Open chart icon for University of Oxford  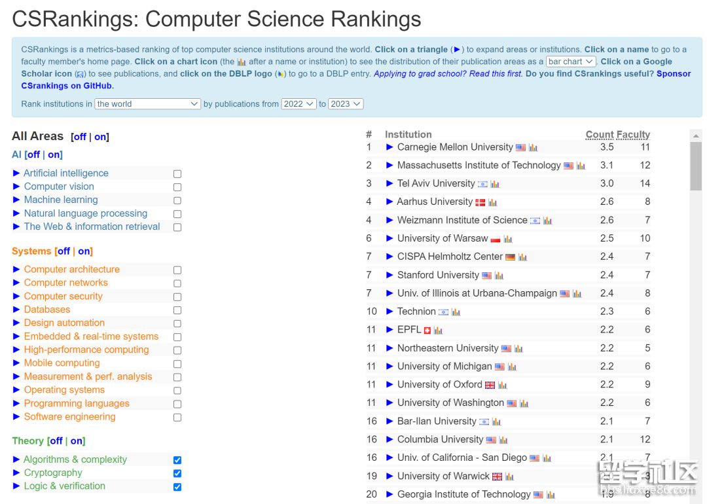click(x=503, y=385)
